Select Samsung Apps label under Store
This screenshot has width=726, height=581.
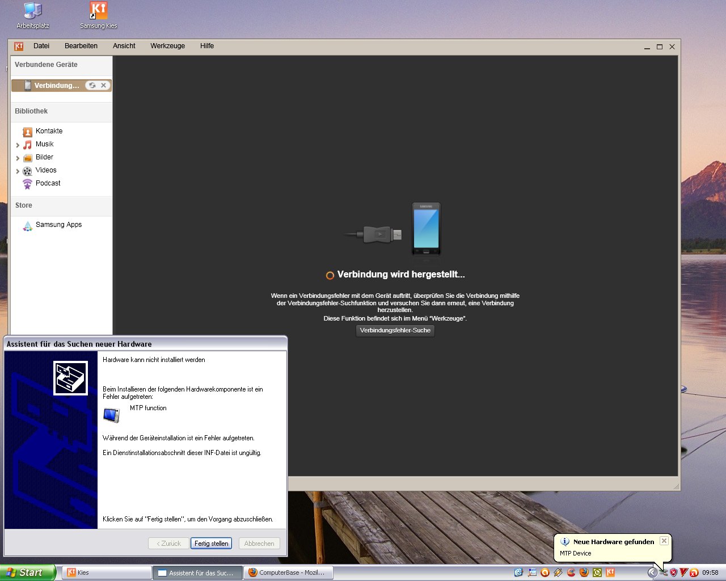tap(59, 225)
